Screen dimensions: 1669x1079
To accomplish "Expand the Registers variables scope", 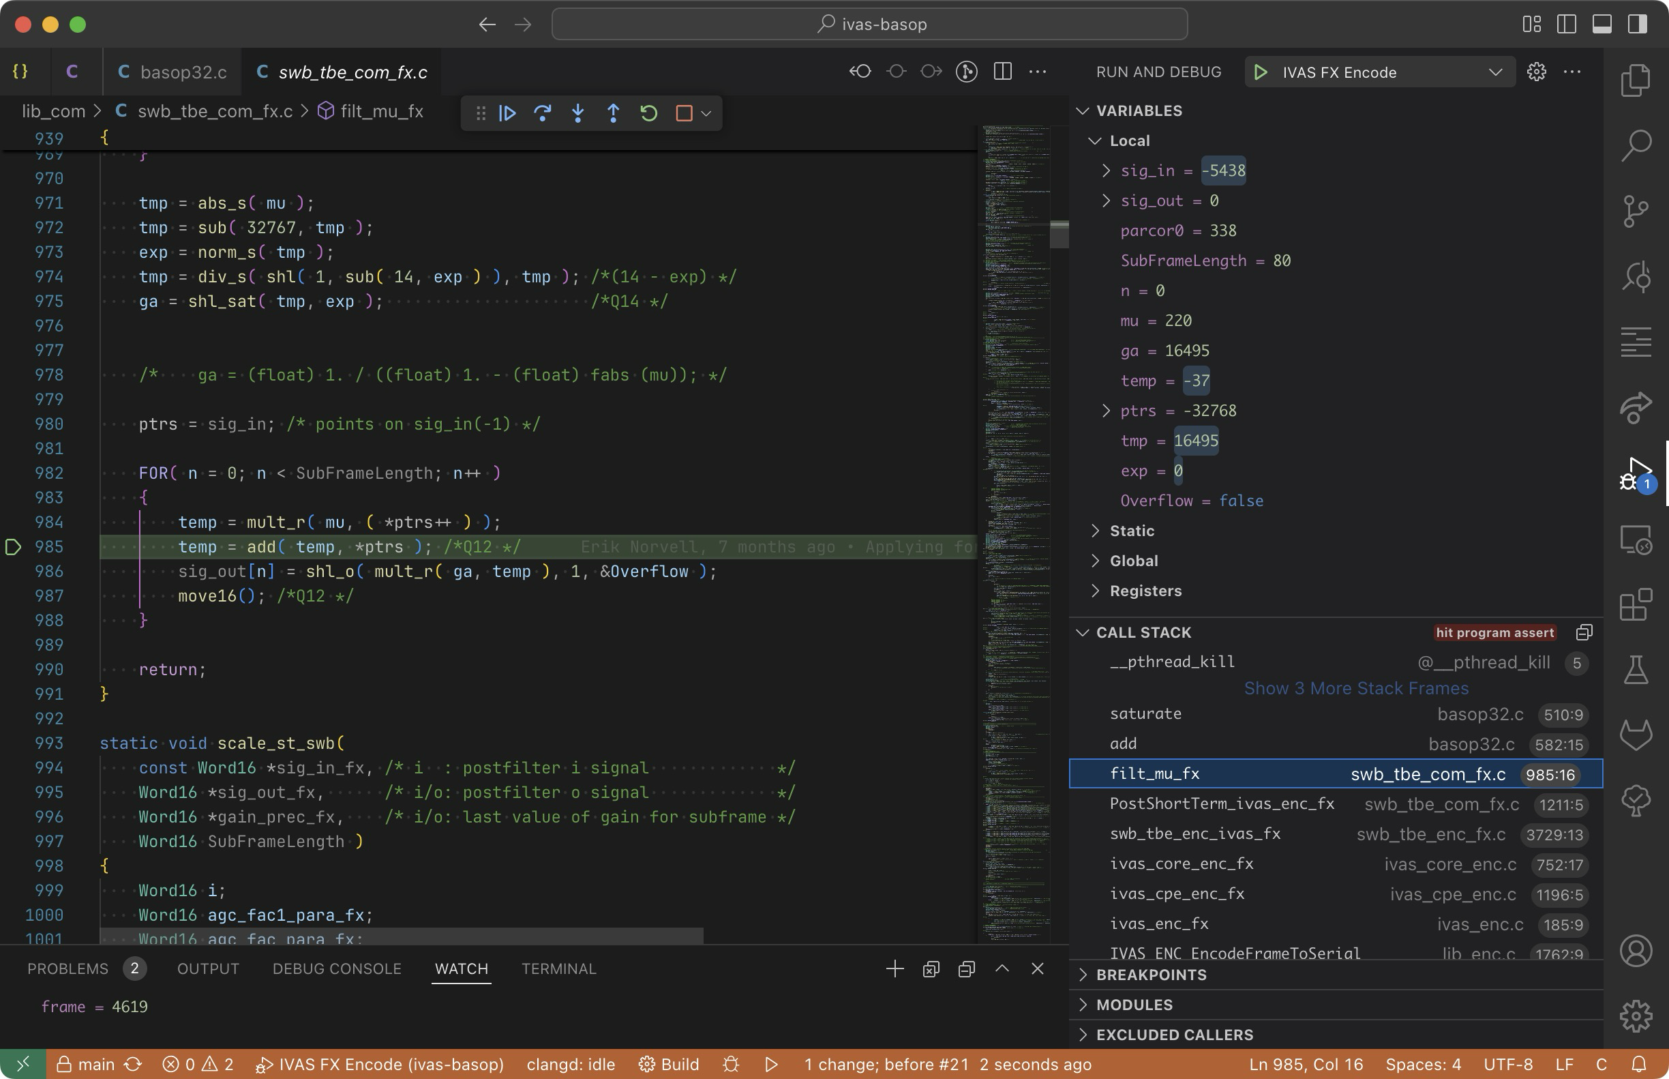I will (1145, 591).
